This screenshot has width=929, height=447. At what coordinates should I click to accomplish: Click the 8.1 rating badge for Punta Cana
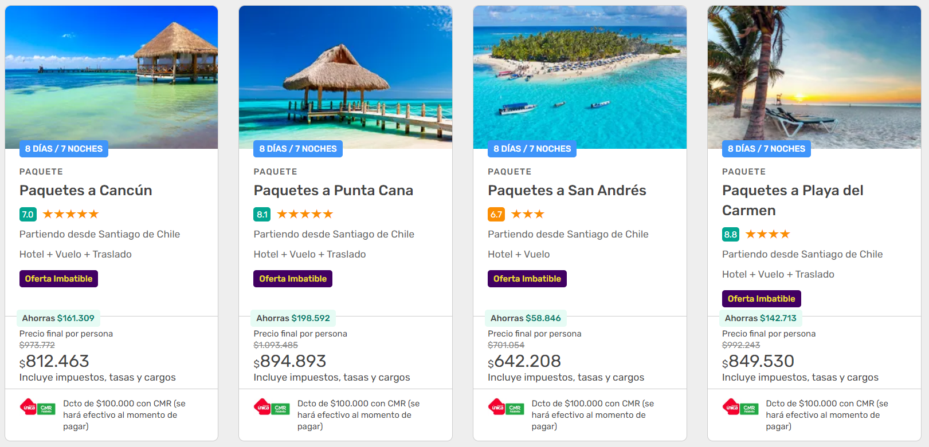(x=262, y=215)
